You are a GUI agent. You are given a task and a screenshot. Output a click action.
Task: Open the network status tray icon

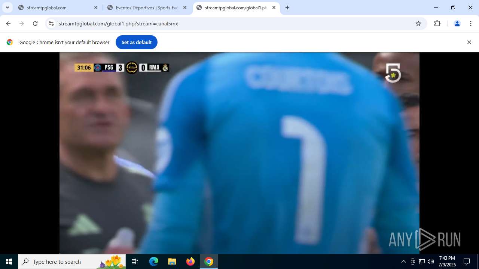pos(421,262)
